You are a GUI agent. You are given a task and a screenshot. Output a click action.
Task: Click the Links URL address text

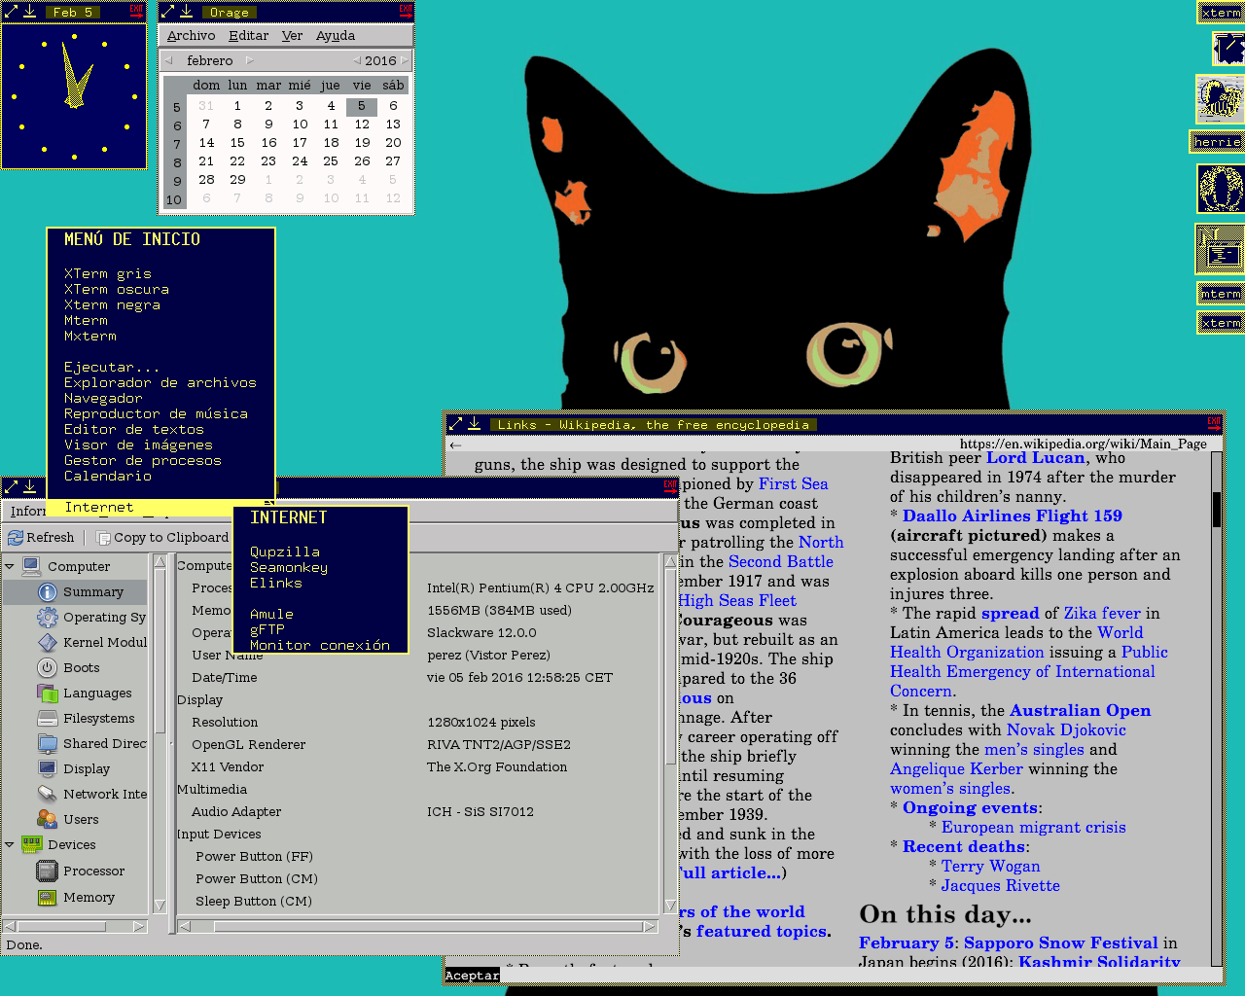1084,444
